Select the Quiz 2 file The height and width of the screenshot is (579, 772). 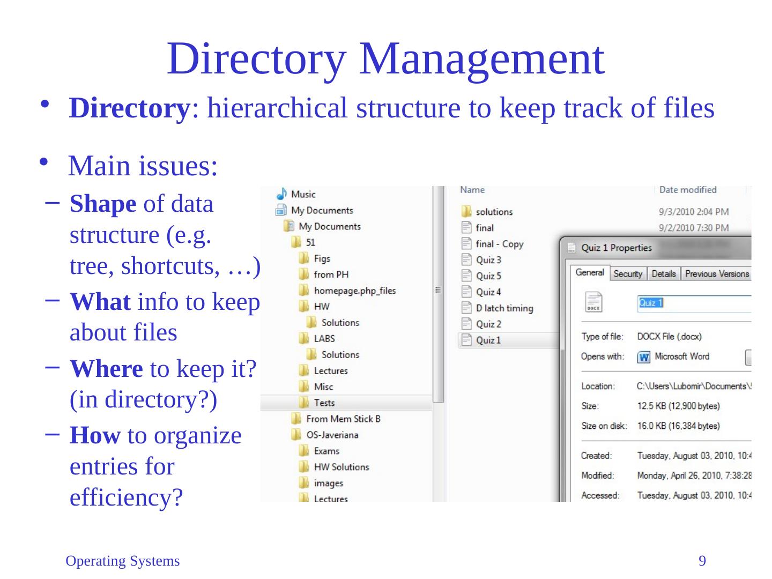pyautogui.click(x=488, y=324)
